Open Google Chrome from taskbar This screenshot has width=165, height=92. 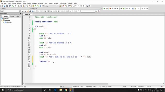[66, 90]
